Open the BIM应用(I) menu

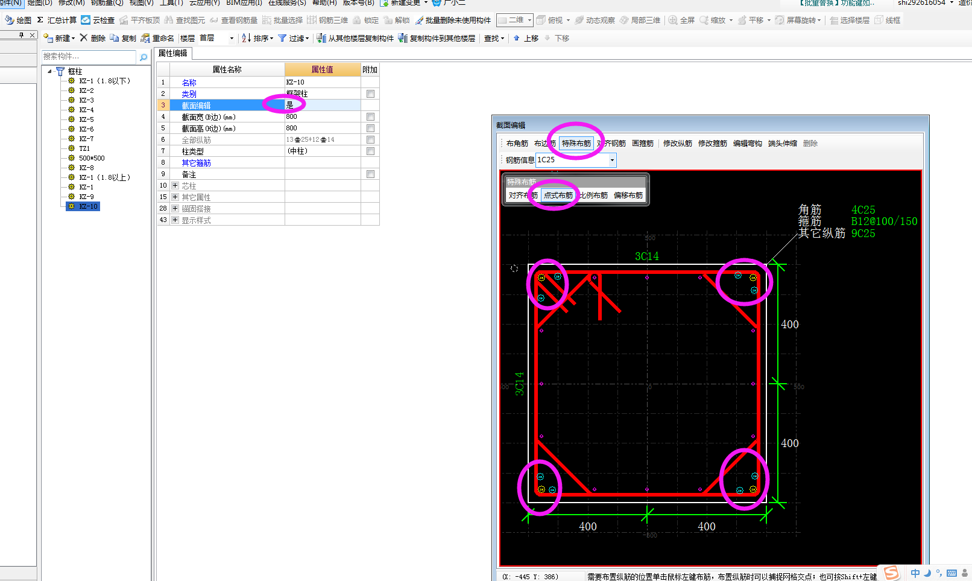click(244, 3)
